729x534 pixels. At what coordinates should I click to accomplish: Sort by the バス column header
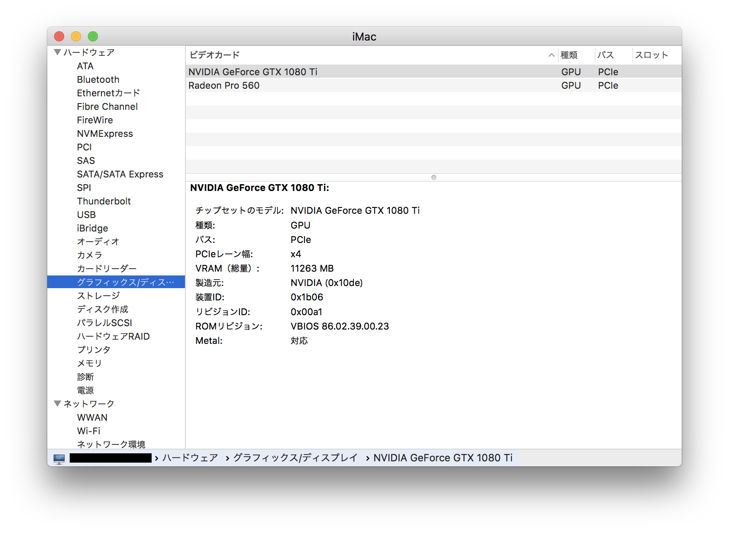605,55
